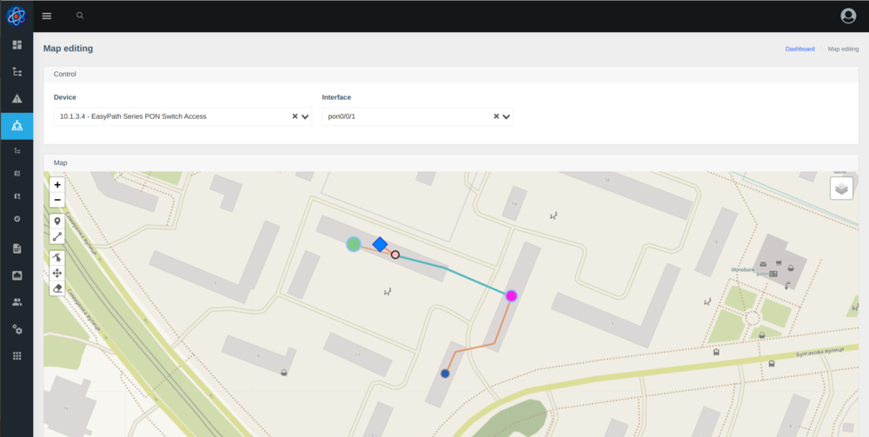Zoom out on the map
The width and height of the screenshot is (869, 437).
pos(57,200)
